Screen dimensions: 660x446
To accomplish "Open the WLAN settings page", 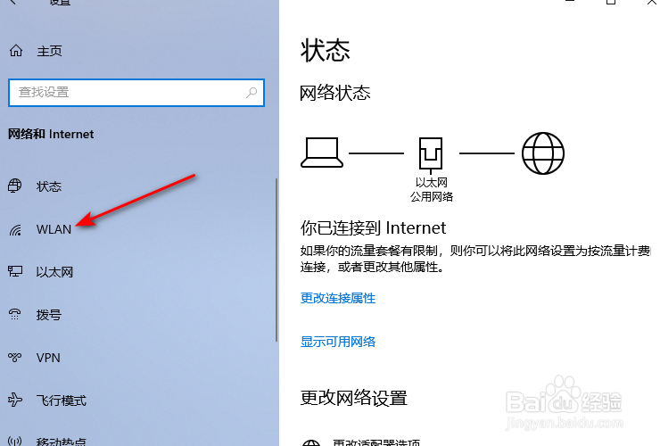I will (54, 229).
